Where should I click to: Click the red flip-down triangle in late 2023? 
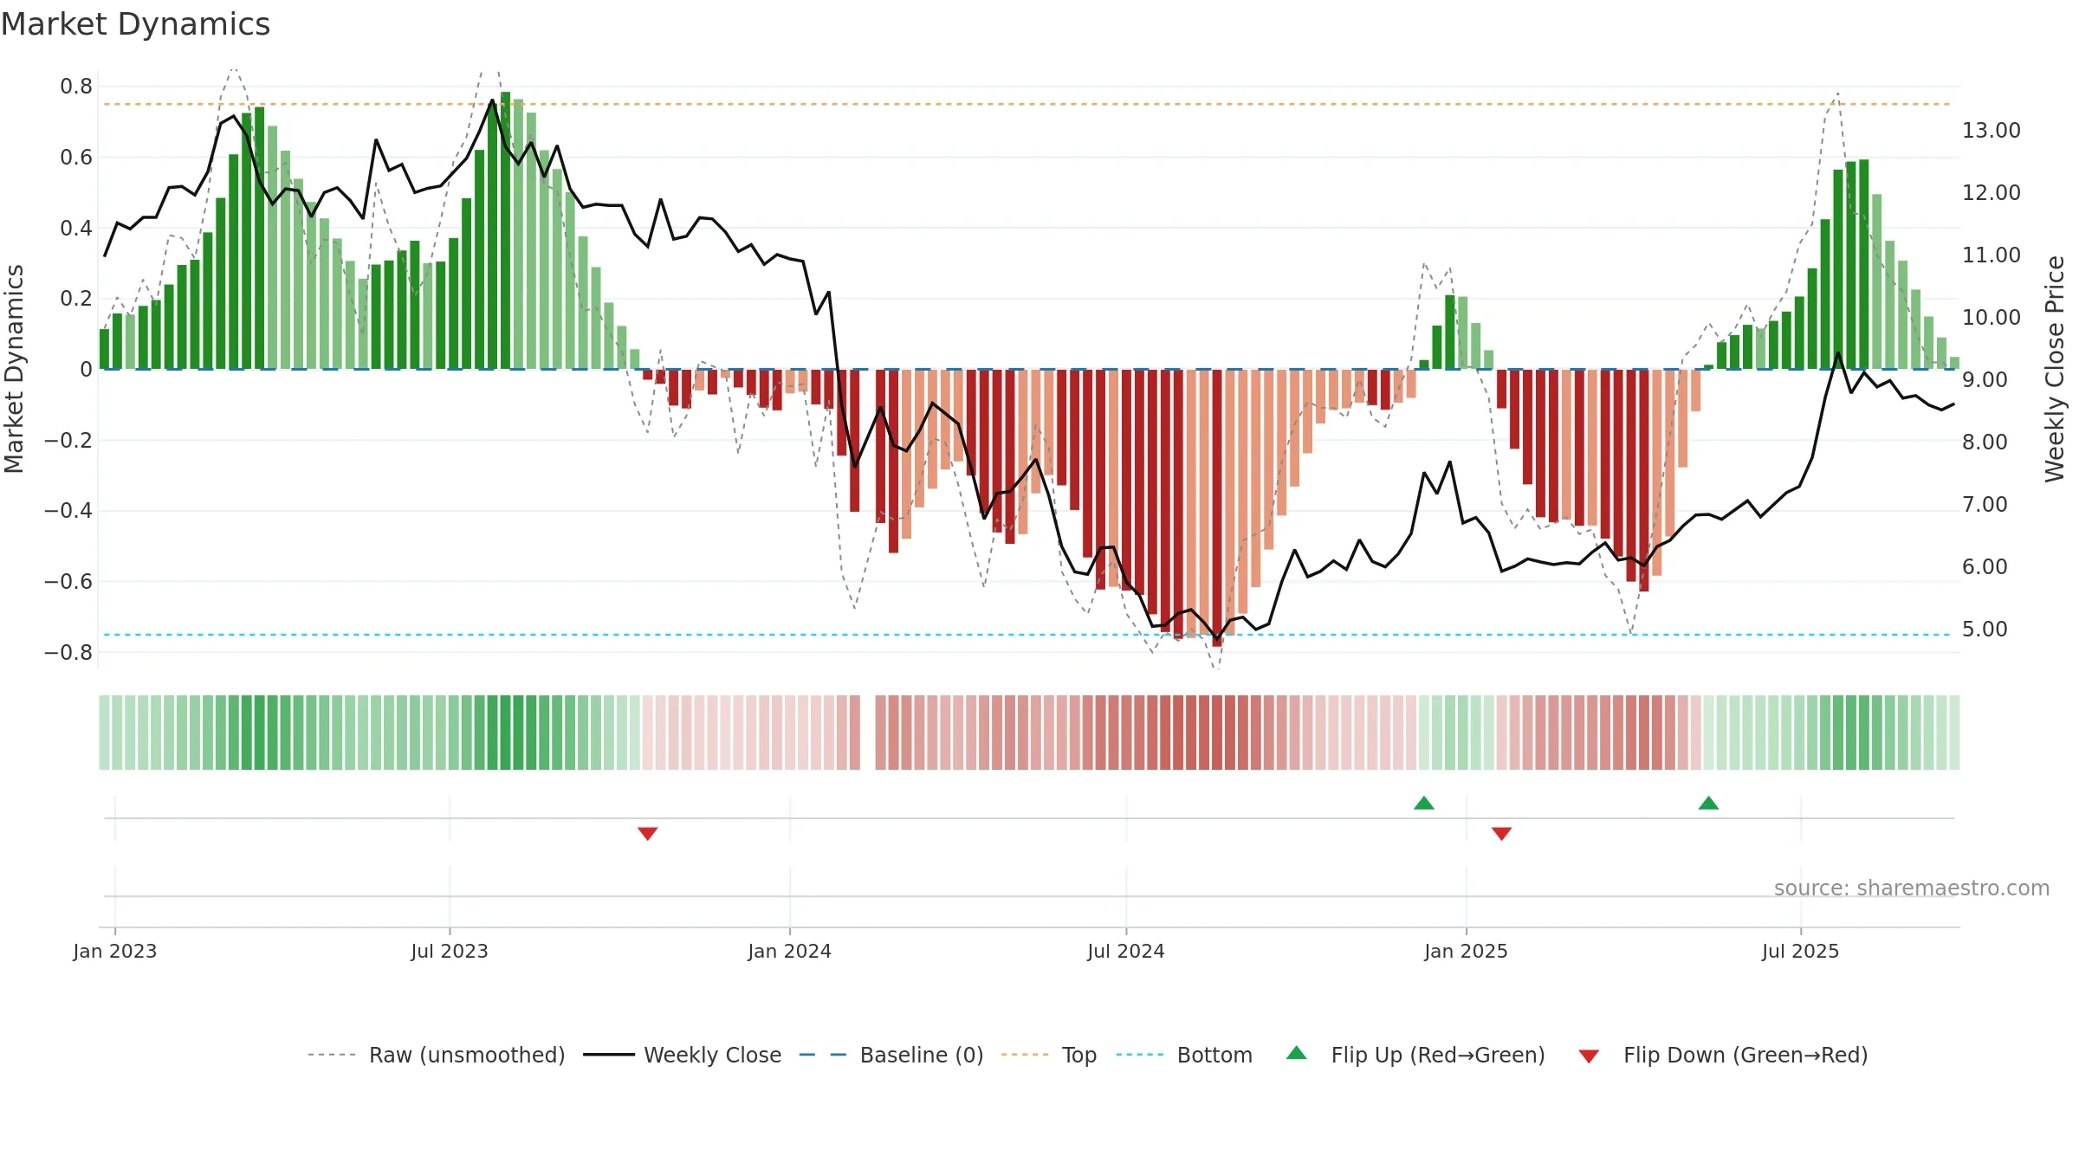pyautogui.click(x=648, y=833)
